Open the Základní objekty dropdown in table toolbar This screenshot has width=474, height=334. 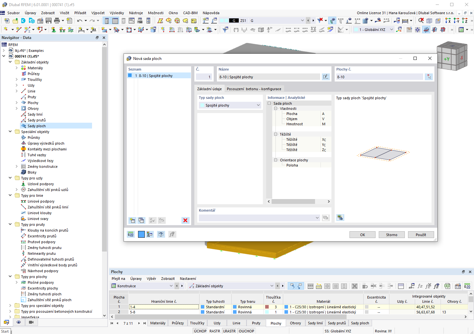click(x=232, y=286)
